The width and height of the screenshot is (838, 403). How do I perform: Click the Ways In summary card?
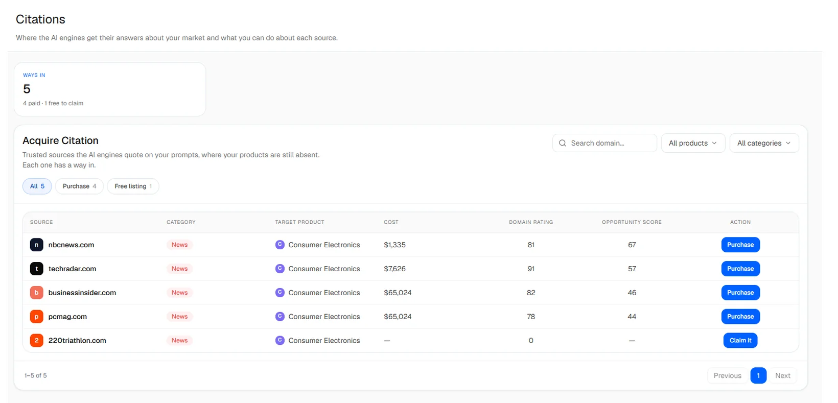110,89
